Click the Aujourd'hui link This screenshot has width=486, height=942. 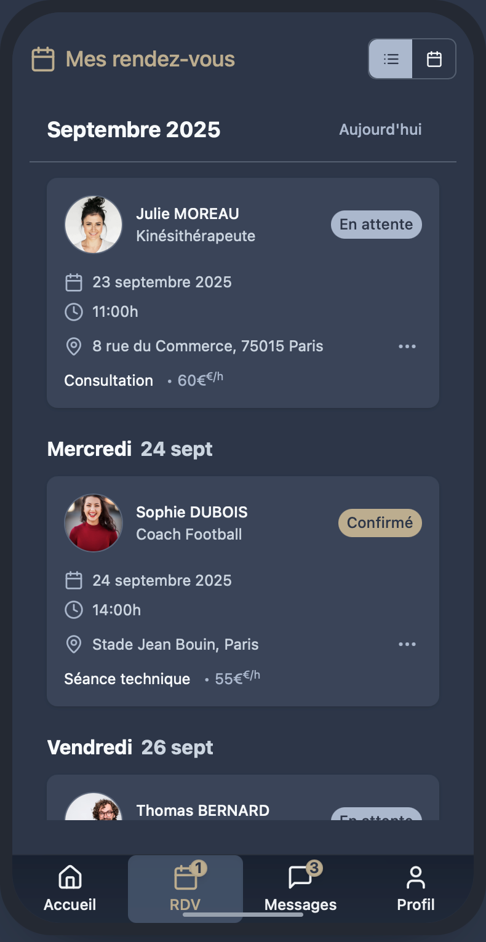[x=380, y=130]
